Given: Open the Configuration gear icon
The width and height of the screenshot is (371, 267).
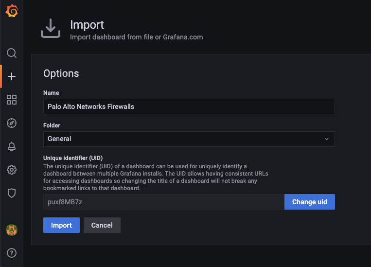Looking at the screenshot, I should 12,170.
